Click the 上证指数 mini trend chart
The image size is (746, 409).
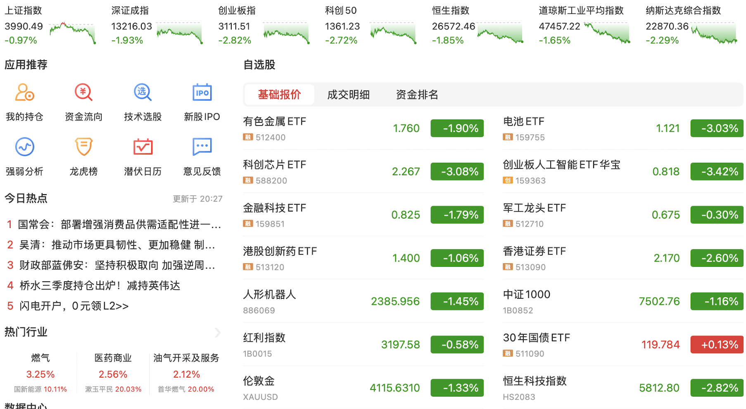[73, 33]
